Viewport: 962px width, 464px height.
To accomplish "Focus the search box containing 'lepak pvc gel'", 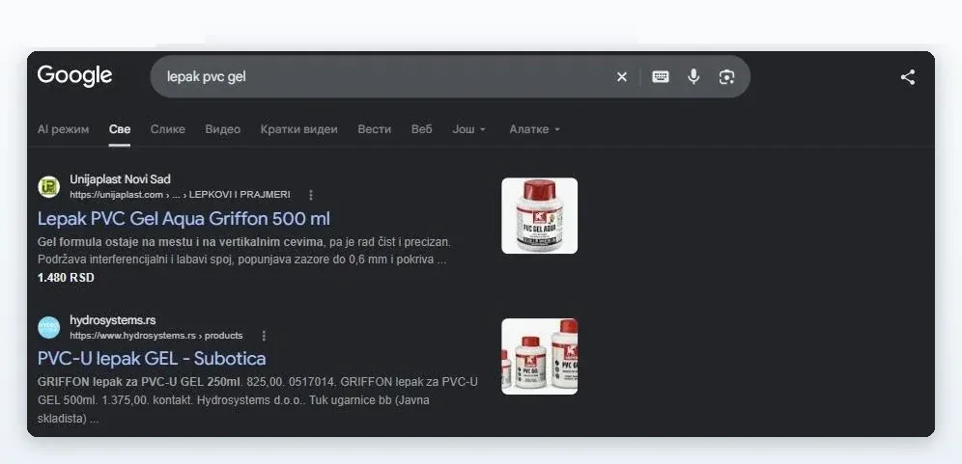I will [x=450, y=76].
